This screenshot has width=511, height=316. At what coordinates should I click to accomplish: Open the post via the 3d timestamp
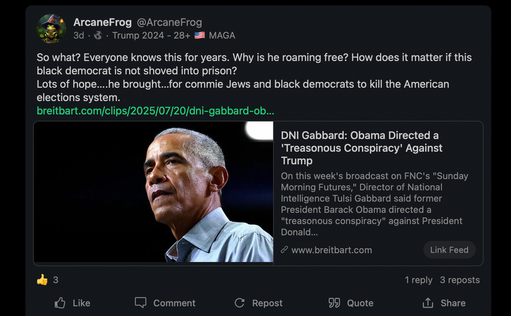click(x=78, y=35)
